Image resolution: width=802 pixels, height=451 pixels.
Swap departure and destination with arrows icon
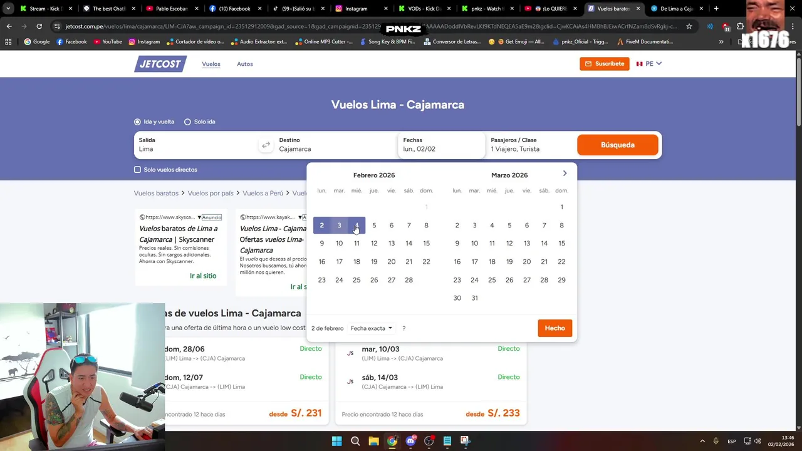coord(266,145)
